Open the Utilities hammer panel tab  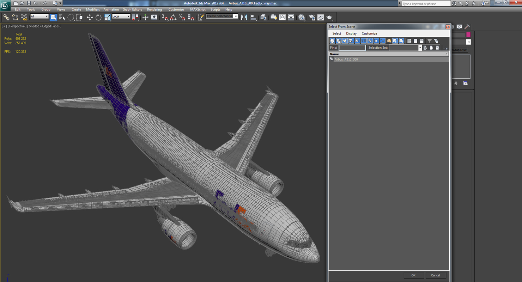(467, 27)
